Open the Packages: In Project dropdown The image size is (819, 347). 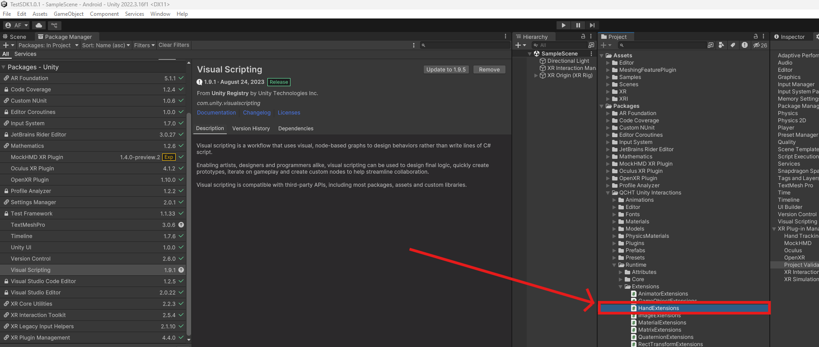(48, 45)
